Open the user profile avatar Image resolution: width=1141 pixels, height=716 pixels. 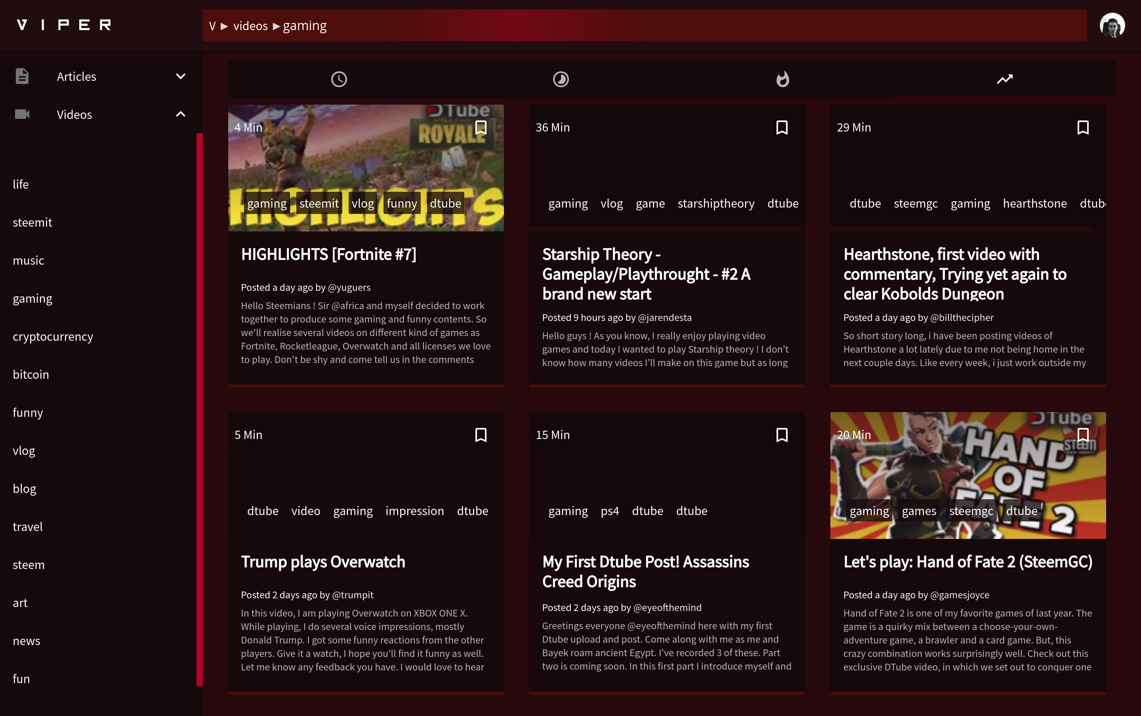click(1112, 26)
